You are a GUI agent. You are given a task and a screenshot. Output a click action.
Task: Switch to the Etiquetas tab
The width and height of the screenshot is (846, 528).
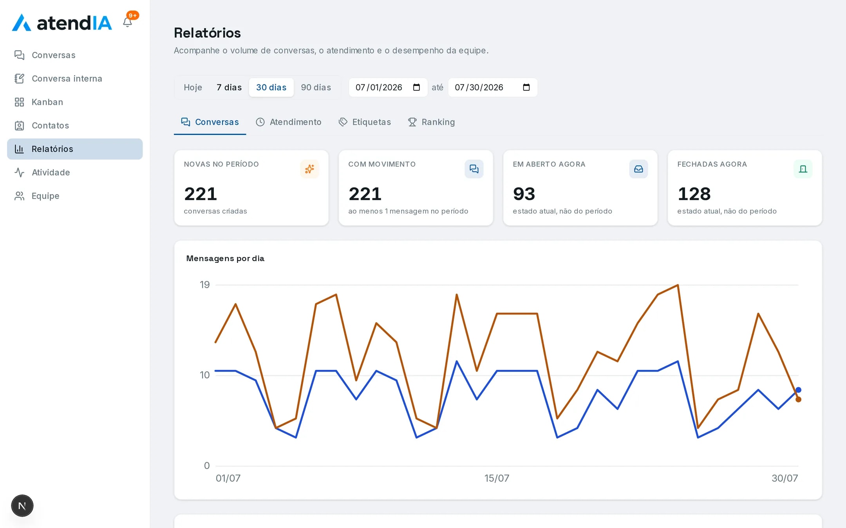365,122
